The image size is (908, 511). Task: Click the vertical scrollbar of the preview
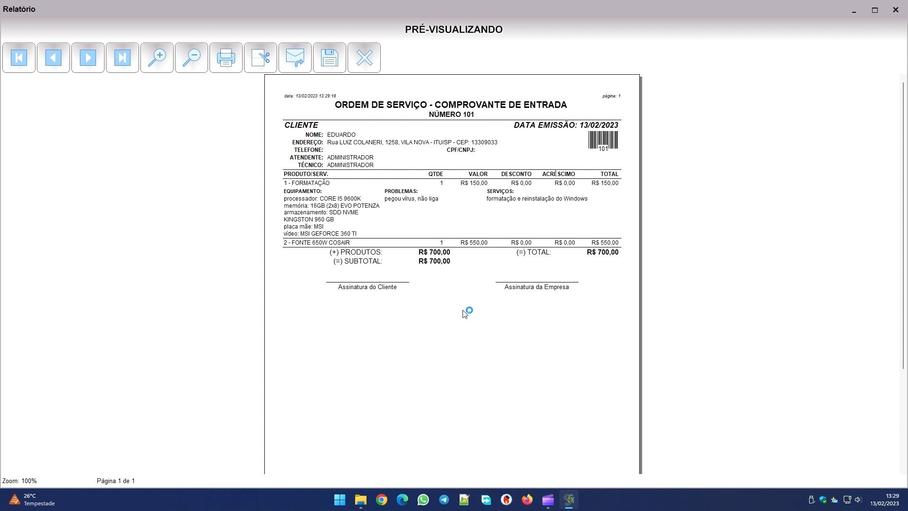903,226
